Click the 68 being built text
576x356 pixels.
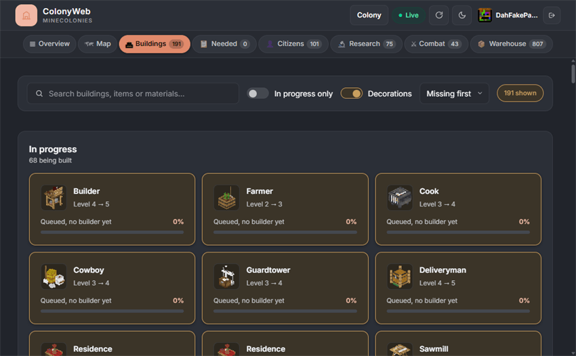pyautogui.click(x=50, y=160)
